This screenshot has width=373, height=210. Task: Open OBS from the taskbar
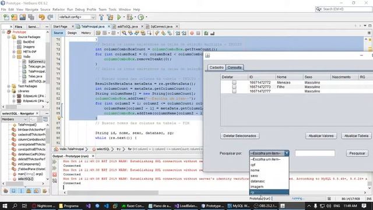point(265,206)
